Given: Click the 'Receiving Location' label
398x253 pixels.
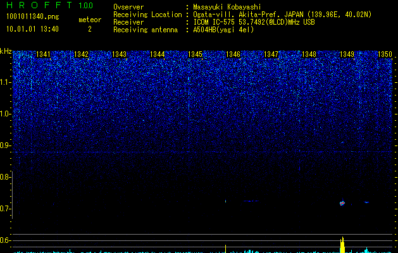Looking at the screenshot, I should click(x=147, y=15).
